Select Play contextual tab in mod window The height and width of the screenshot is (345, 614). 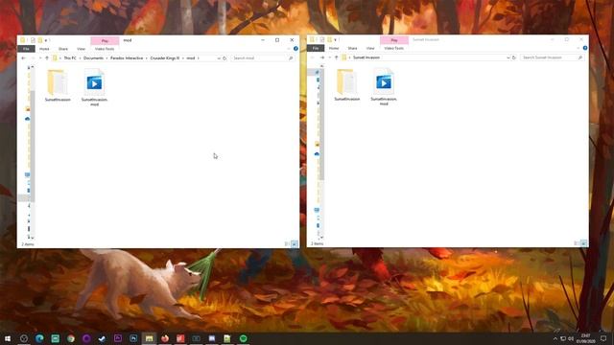tap(105, 40)
